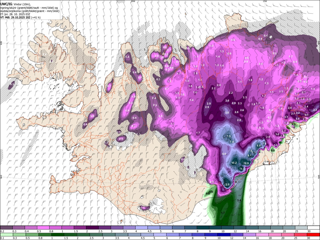The height and width of the screenshot is (240, 320).
Task: Click the 2.0 precipitation value on the map
Action: pyautogui.click(x=219, y=85)
